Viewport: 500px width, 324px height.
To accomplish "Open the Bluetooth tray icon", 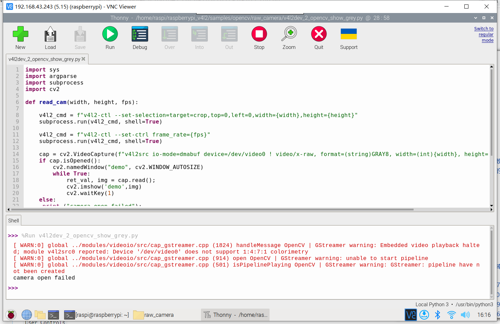I will point(438,315).
